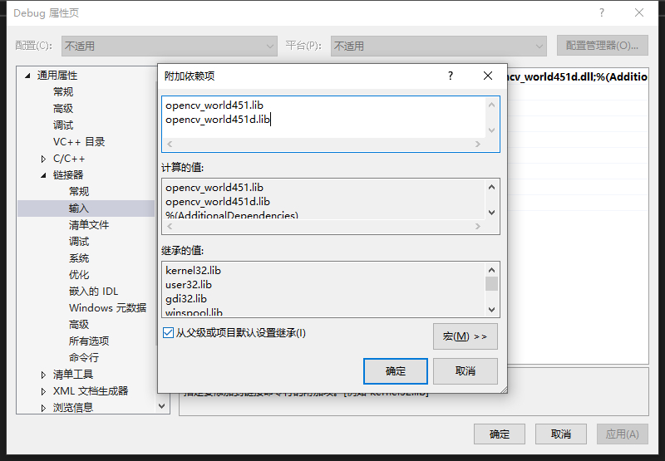Image resolution: width=665 pixels, height=461 pixels.
Task: Click into the dependencies edit text box
Action: tap(324, 116)
